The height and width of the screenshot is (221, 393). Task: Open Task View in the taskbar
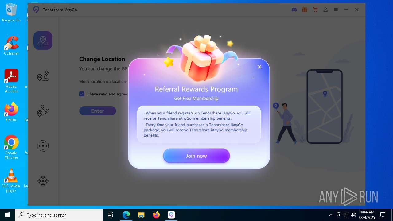[111, 215]
